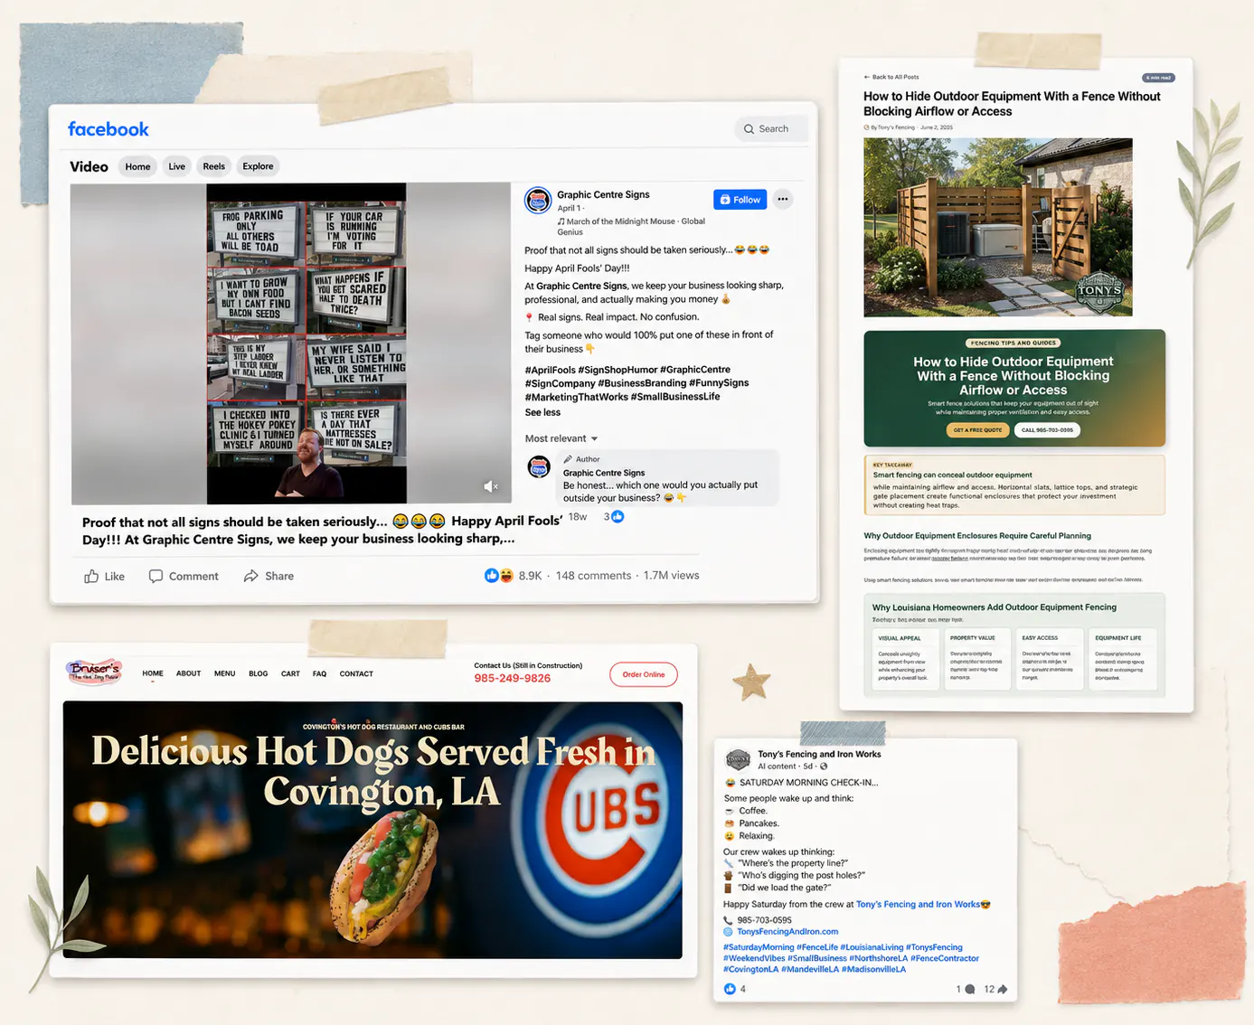Open the Explore tab
The image size is (1254, 1025).
pos(258,166)
